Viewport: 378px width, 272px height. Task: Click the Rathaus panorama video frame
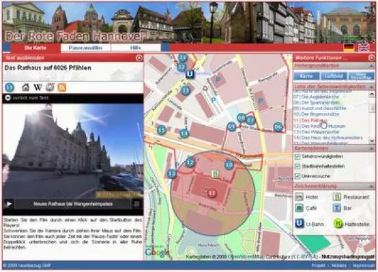pos(73,151)
